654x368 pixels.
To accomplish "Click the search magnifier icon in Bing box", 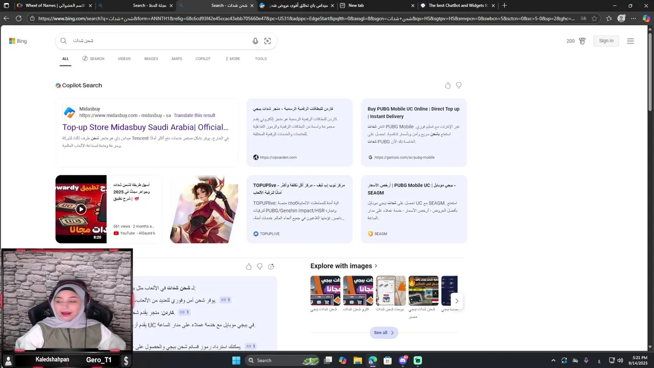I will [x=63, y=41].
